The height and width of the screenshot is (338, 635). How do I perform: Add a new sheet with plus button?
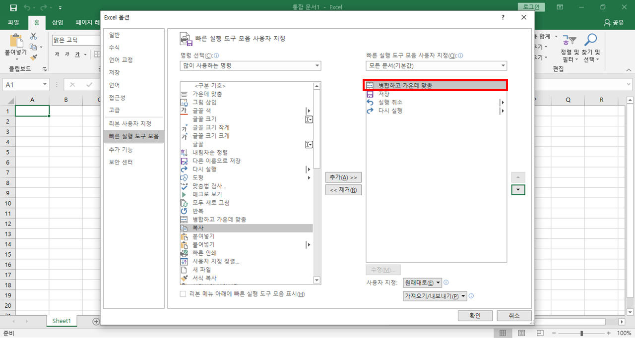(x=96, y=321)
